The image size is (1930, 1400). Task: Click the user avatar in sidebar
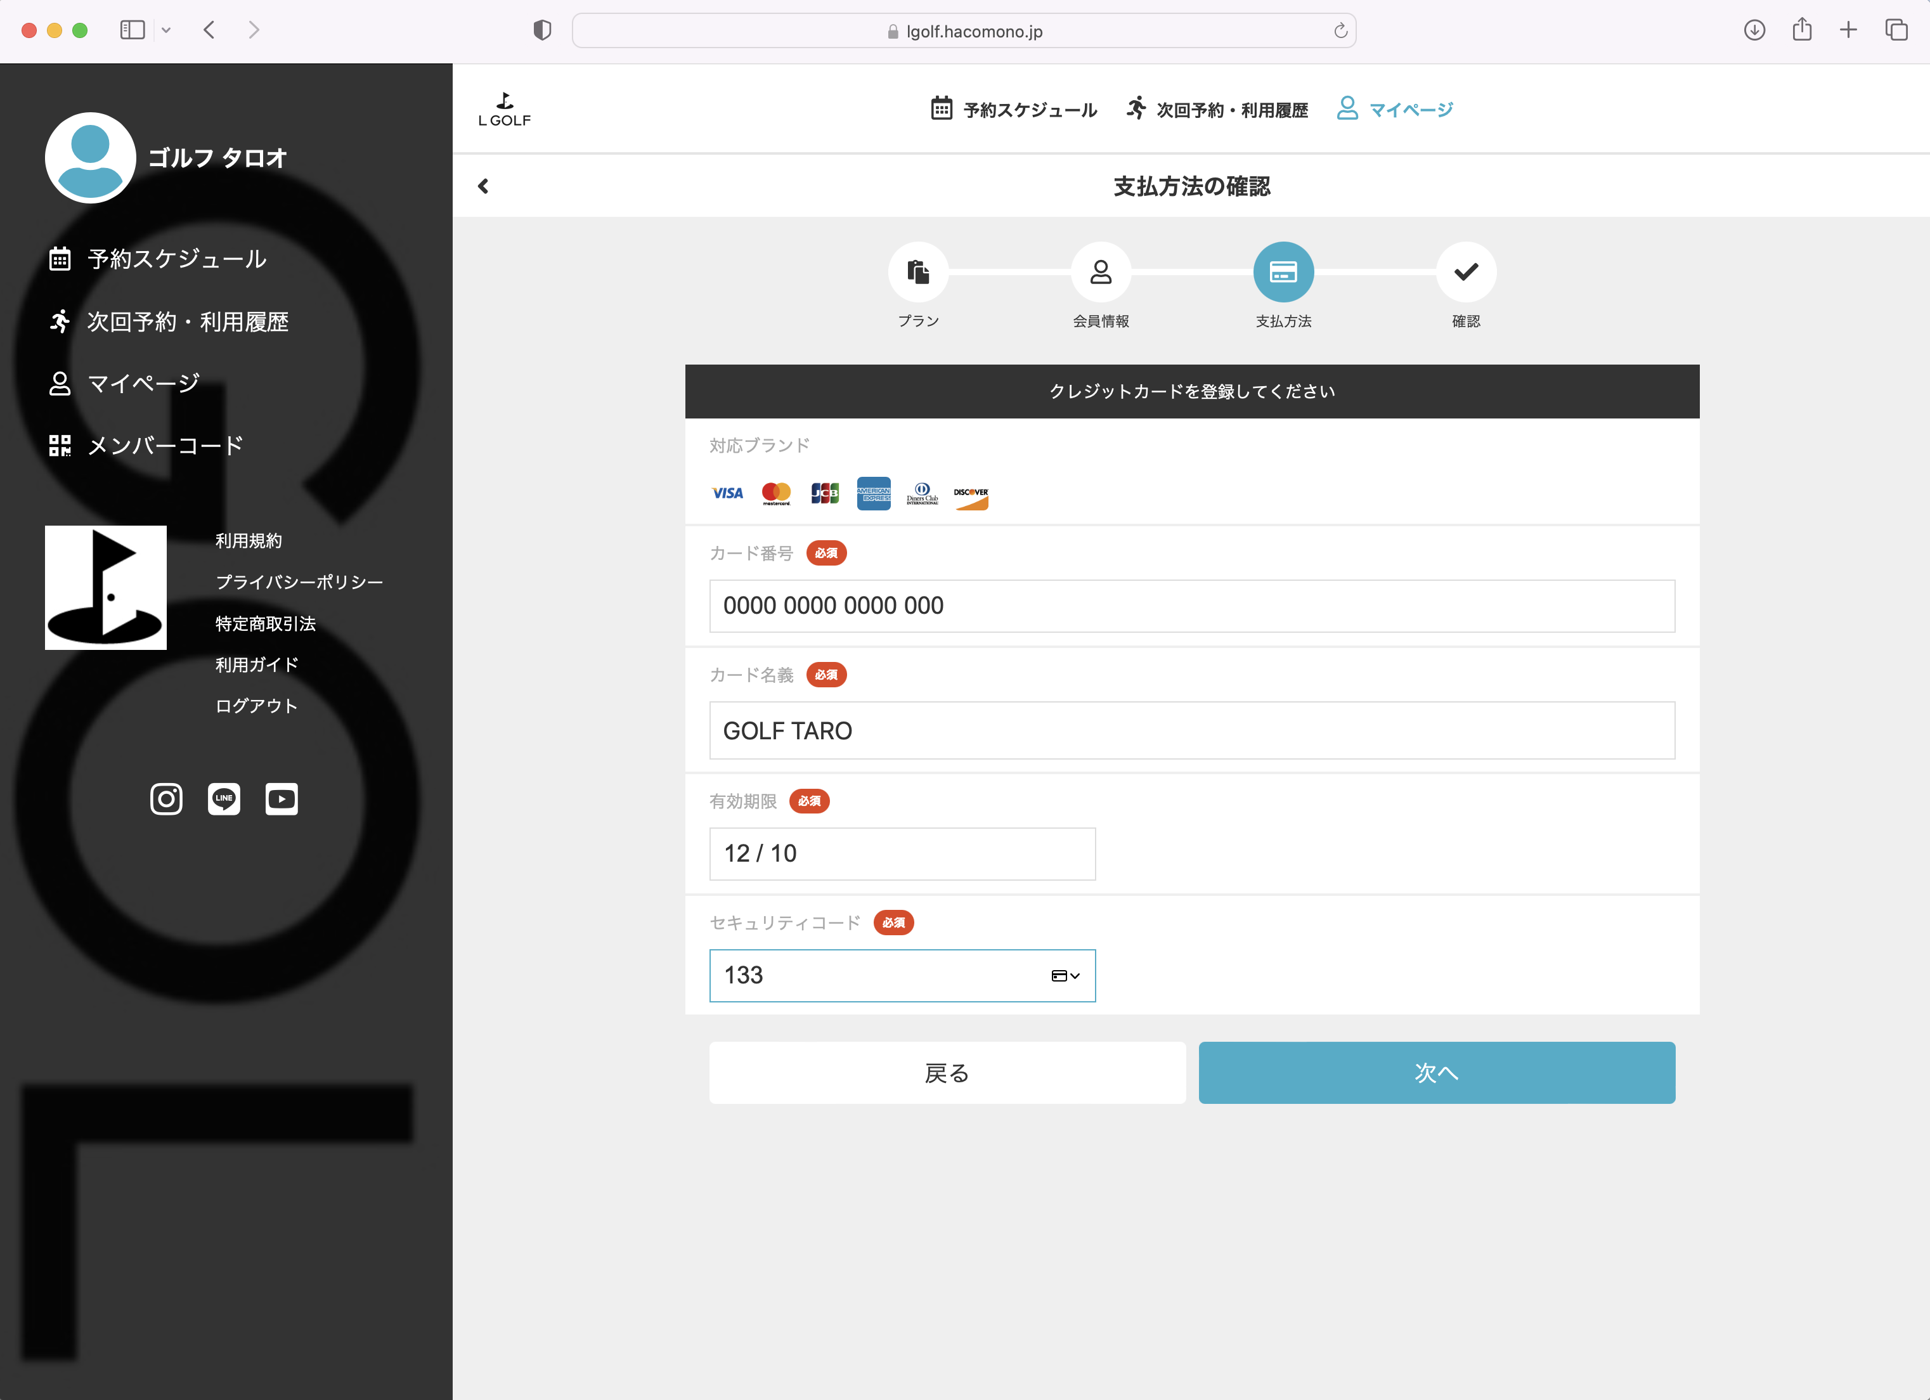pos(90,157)
